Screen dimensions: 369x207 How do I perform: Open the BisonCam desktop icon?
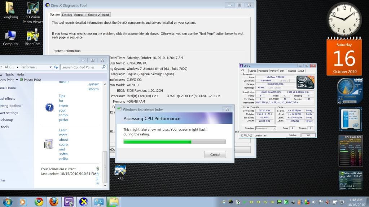(32, 35)
